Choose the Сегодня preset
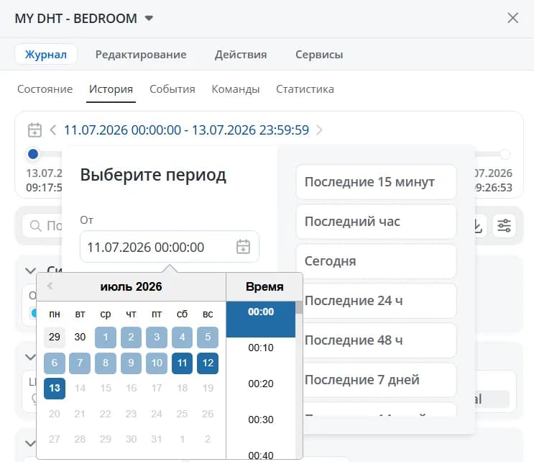534x462 pixels. click(377, 261)
